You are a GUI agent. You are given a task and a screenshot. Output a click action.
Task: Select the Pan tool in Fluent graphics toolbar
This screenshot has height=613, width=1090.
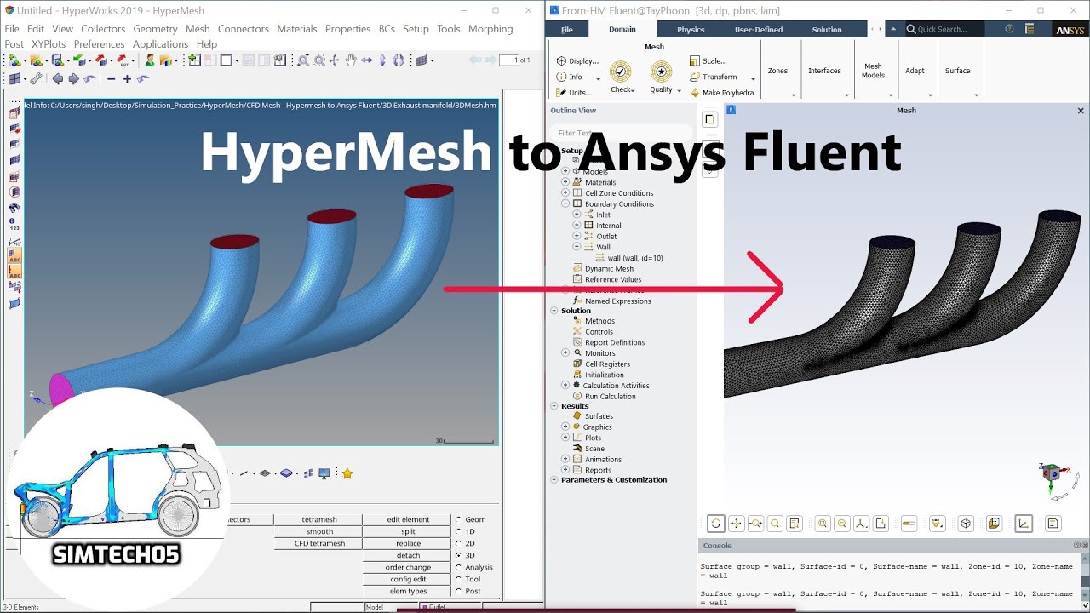(x=736, y=524)
